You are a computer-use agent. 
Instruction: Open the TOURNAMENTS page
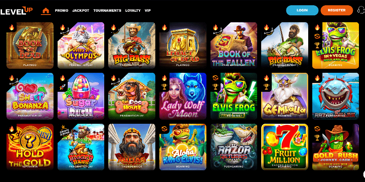point(107,11)
